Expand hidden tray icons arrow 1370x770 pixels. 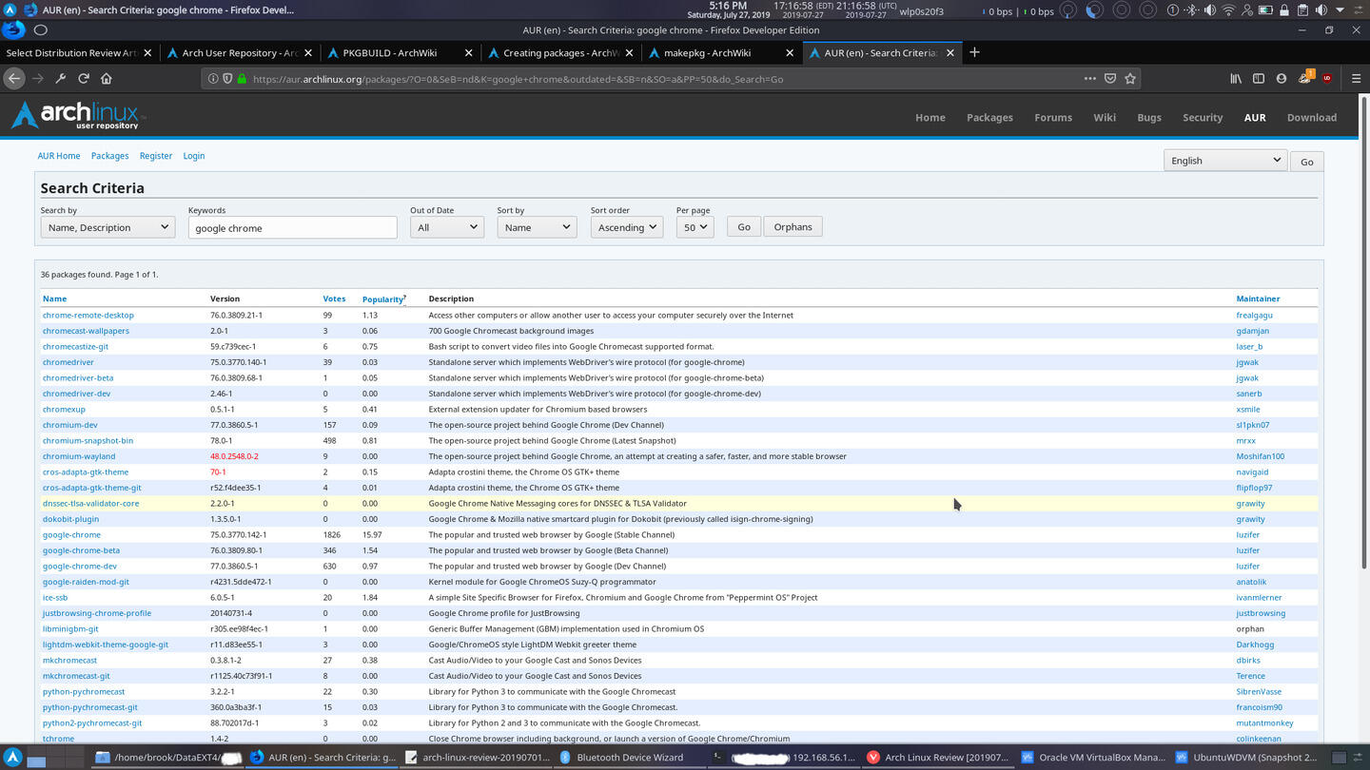click(x=1340, y=10)
